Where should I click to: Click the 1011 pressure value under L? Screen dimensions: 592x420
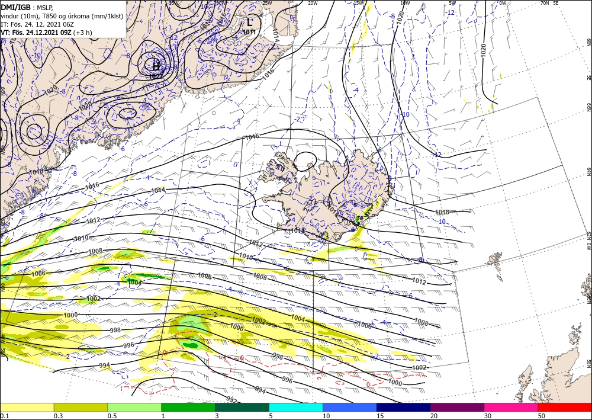tap(249, 32)
